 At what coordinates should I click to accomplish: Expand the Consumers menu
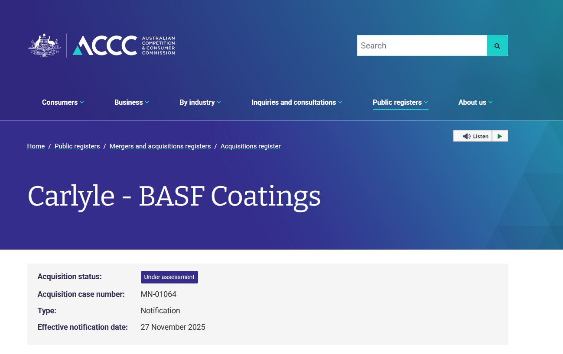point(63,102)
